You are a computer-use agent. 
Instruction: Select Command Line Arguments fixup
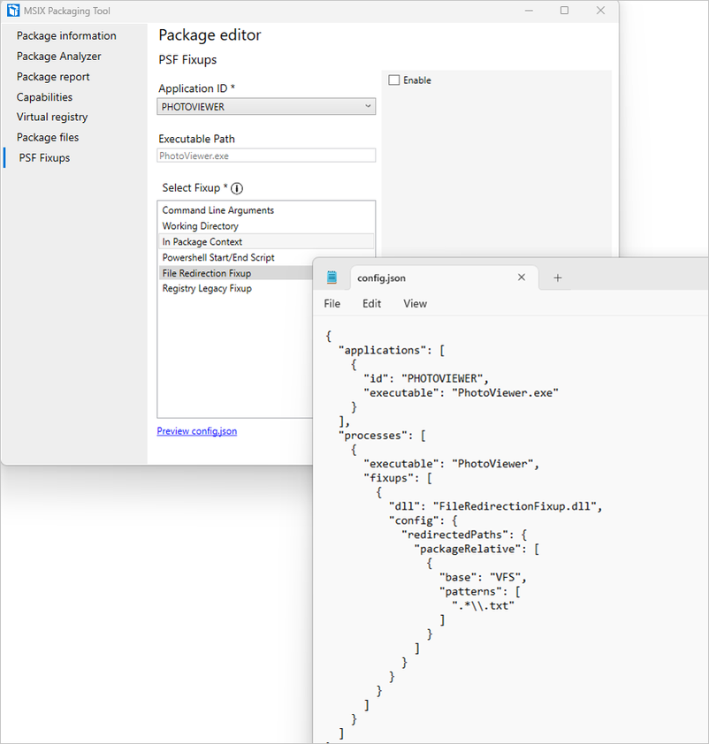(266, 210)
